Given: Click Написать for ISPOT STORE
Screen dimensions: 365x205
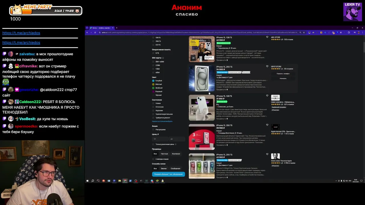Looking at the screenshot, I should click(283, 79).
